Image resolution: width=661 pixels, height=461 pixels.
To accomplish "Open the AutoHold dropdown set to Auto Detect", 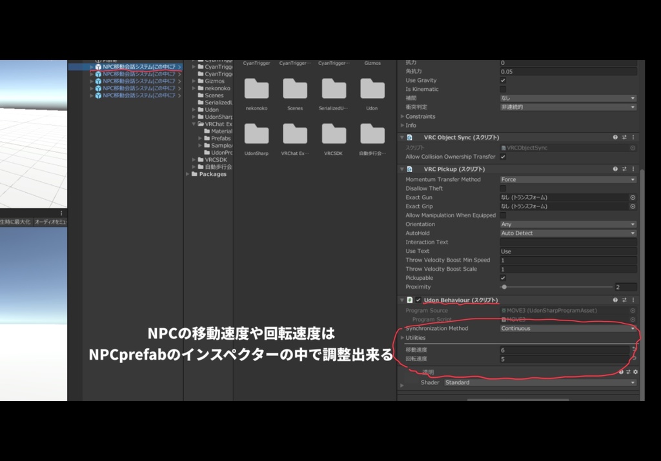I will coord(568,233).
